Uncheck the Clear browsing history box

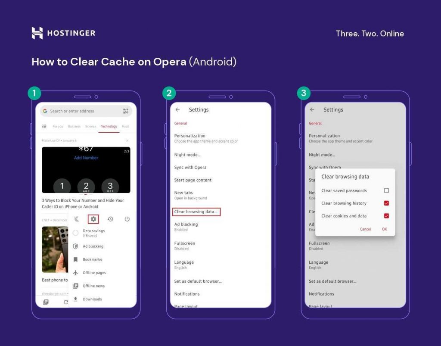pyautogui.click(x=386, y=203)
